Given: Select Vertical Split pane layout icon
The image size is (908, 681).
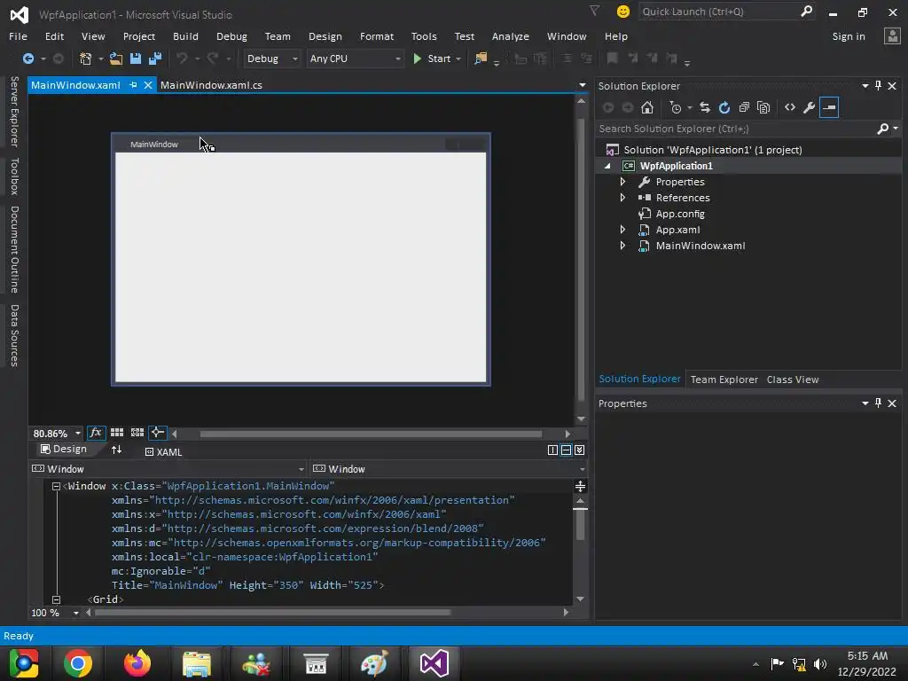Looking at the screenshot, I should [x=552, y=450].
